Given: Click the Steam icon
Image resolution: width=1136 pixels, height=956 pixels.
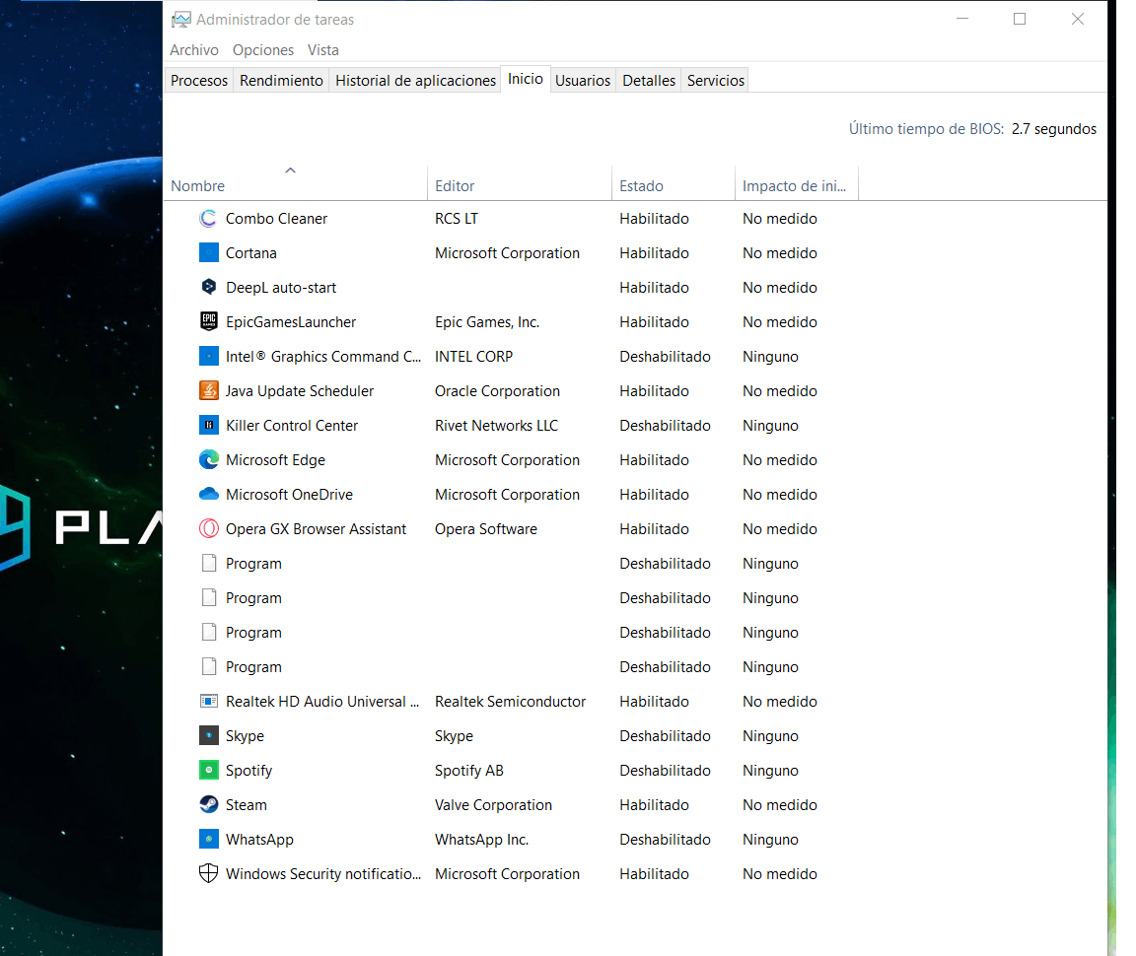Looking at the screenshot, I should point(209,804).
